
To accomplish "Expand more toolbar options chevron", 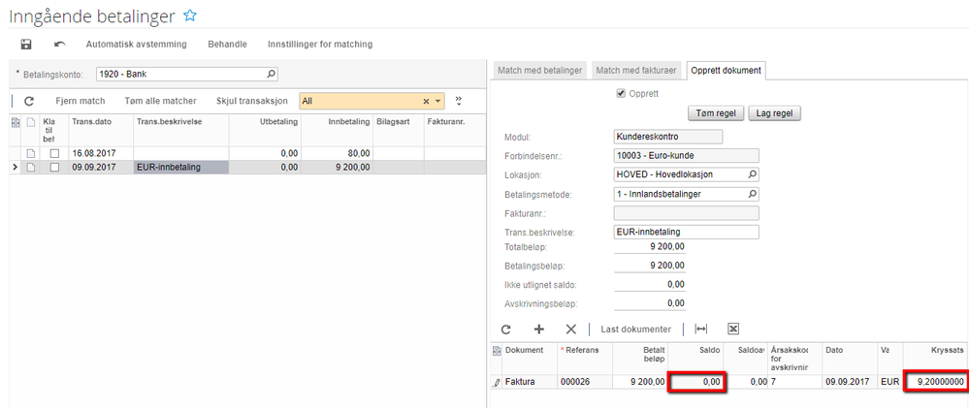I will point(459,101).
